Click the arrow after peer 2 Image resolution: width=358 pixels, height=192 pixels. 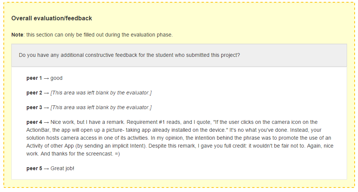tap(46, 93)
